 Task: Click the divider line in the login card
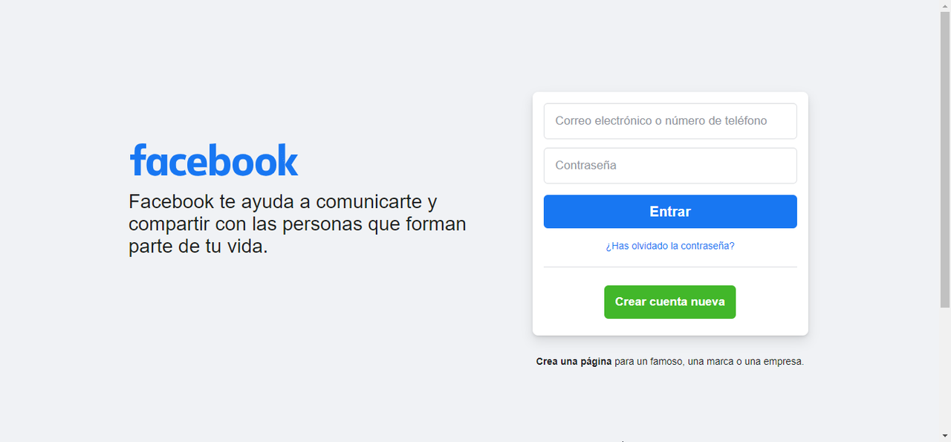click(x=670, y=267)
